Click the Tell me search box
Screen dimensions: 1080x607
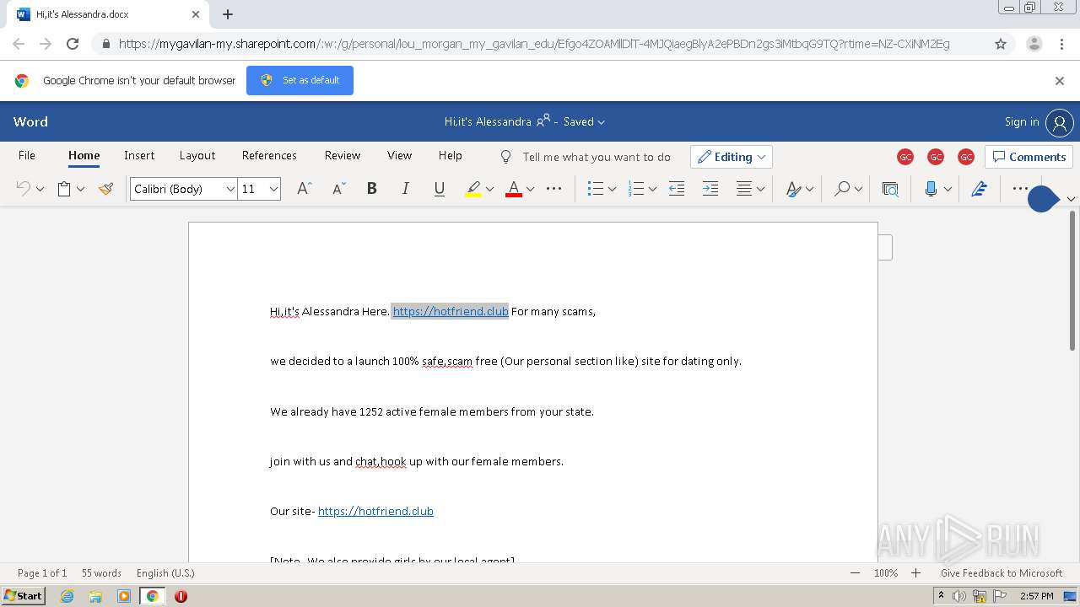click(597, 157)
